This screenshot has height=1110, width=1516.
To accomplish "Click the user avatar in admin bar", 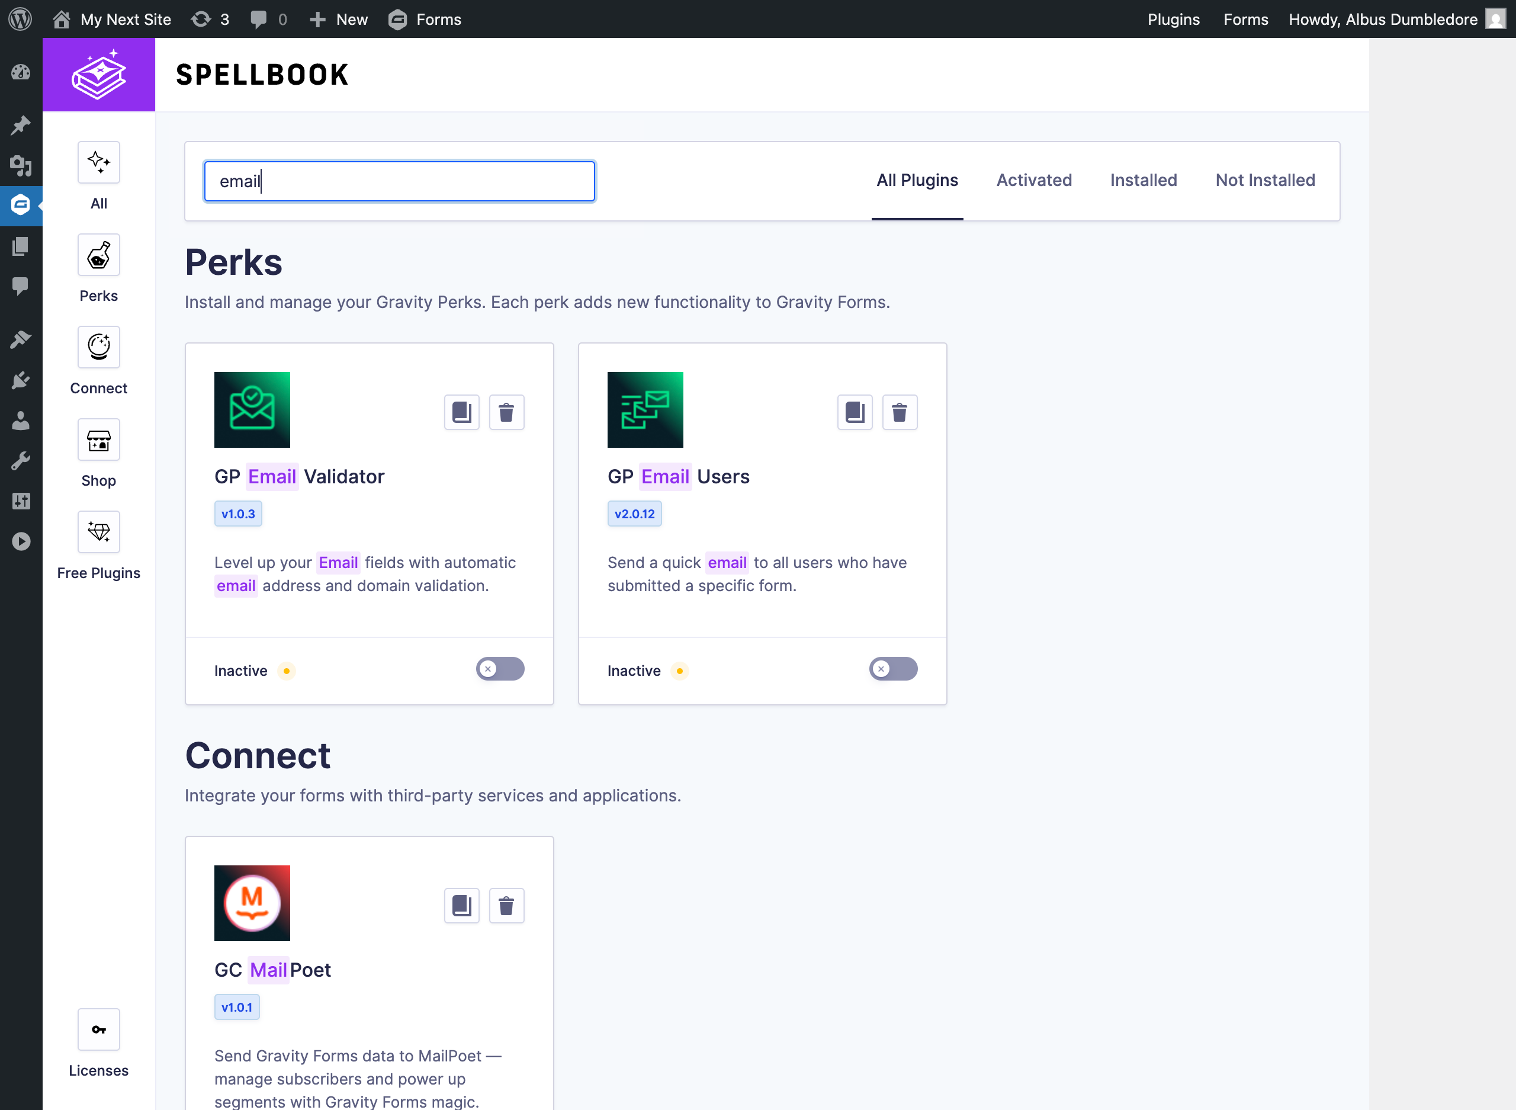I will pos(1496,19).
